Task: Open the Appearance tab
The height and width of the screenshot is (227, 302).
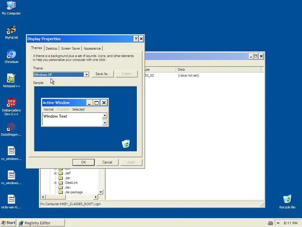Action: [92, 48]
